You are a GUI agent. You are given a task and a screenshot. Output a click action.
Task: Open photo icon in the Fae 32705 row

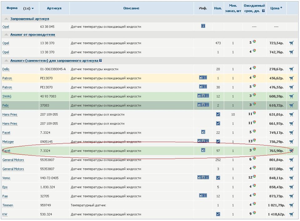(201, 195)
